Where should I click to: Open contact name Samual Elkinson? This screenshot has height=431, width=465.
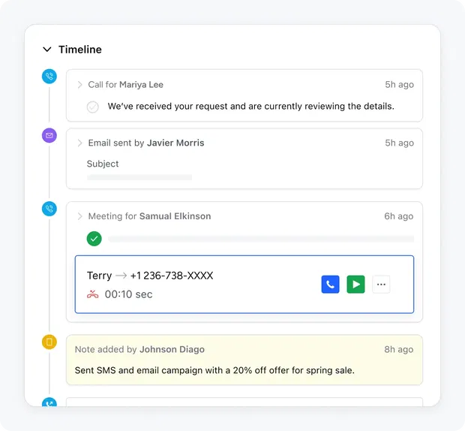click(175, 216)
